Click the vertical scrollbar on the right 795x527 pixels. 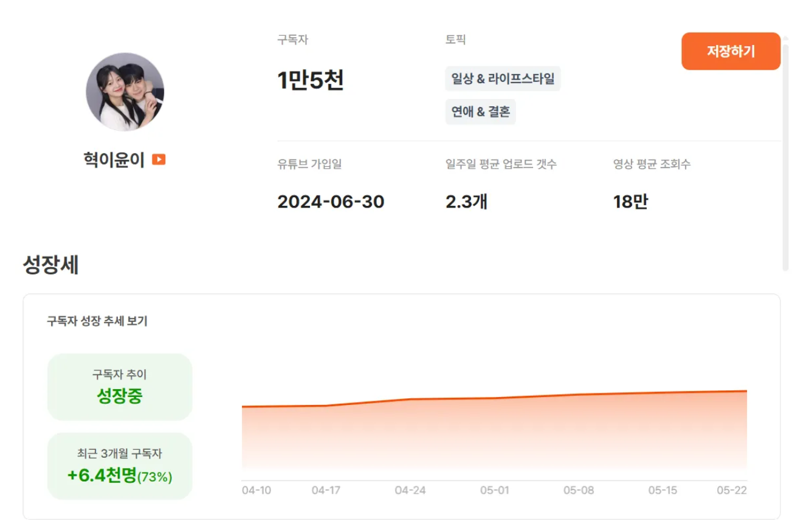point(785,157)
